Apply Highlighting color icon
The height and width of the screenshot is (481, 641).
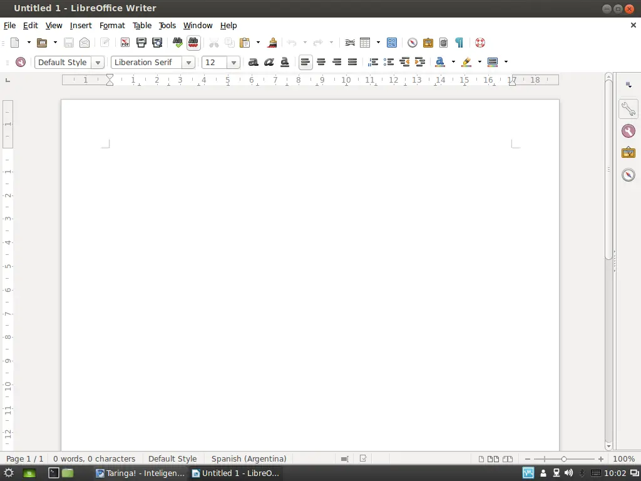466,62
